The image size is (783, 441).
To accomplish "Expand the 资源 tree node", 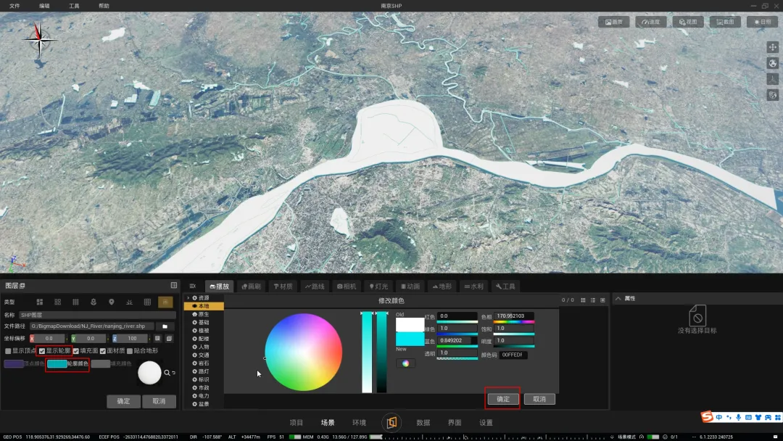I will pos(188,298).
